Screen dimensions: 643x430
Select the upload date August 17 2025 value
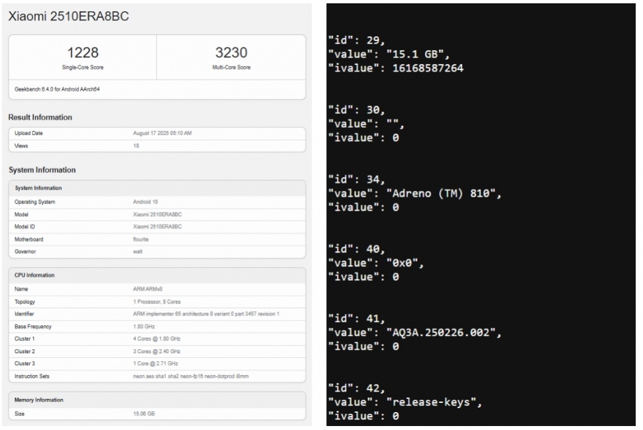coord(162,133)
